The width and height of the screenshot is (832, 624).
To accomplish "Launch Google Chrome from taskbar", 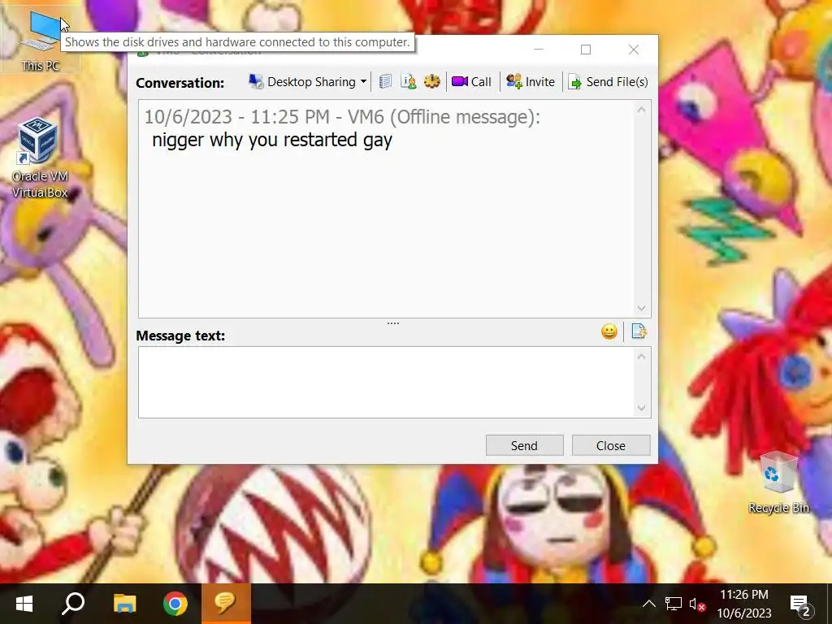I will (175, 604).
